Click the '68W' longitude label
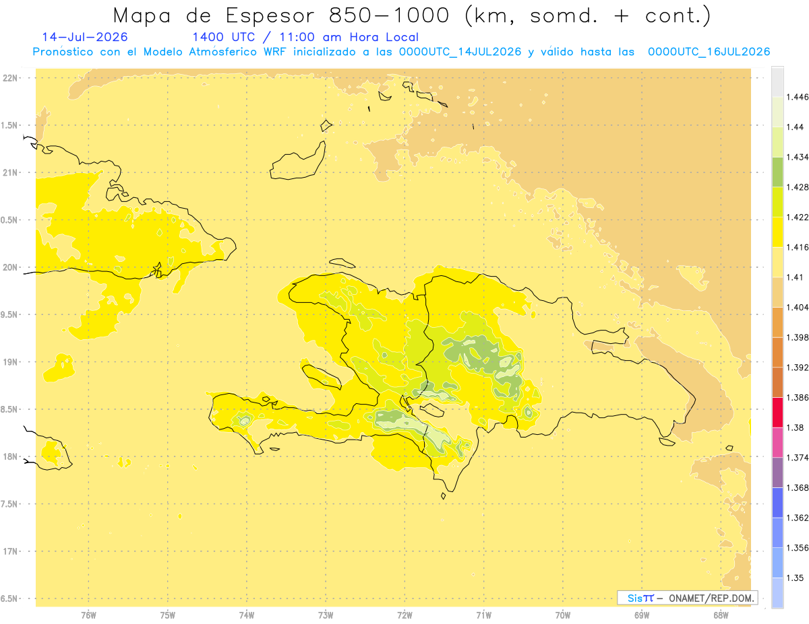 pos(721,615)
